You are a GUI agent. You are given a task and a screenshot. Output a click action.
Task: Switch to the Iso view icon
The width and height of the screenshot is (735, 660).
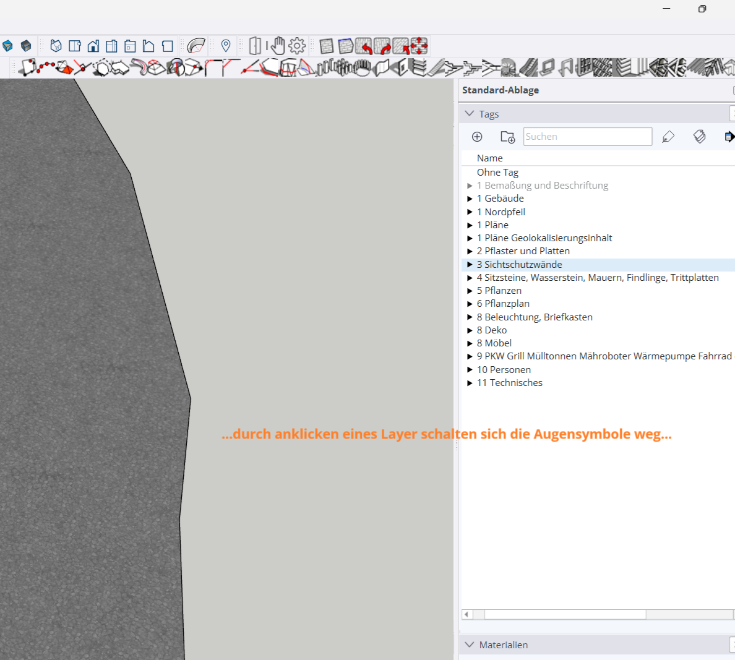click(56, 46)
